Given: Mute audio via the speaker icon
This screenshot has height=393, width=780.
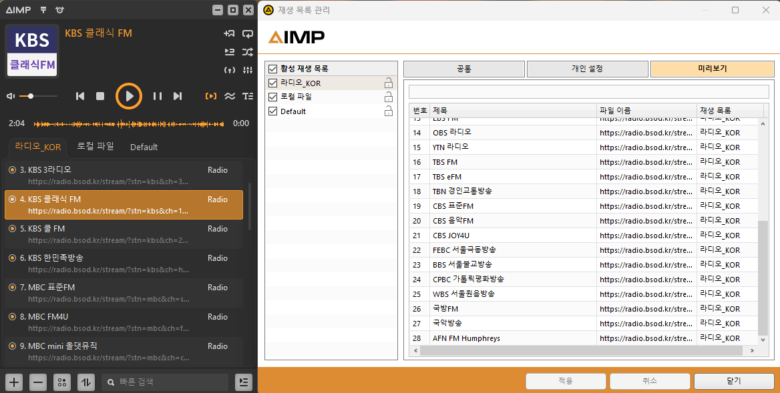Looking at the screenshot, I should tap(11, 96).
